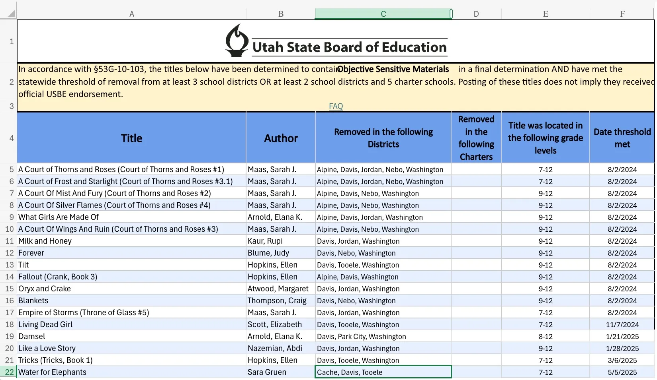Screen dimensions: 657x380
Task: Select 'A Court Of Wings And Ruin' cell
Action: click(x=132, y=229)
